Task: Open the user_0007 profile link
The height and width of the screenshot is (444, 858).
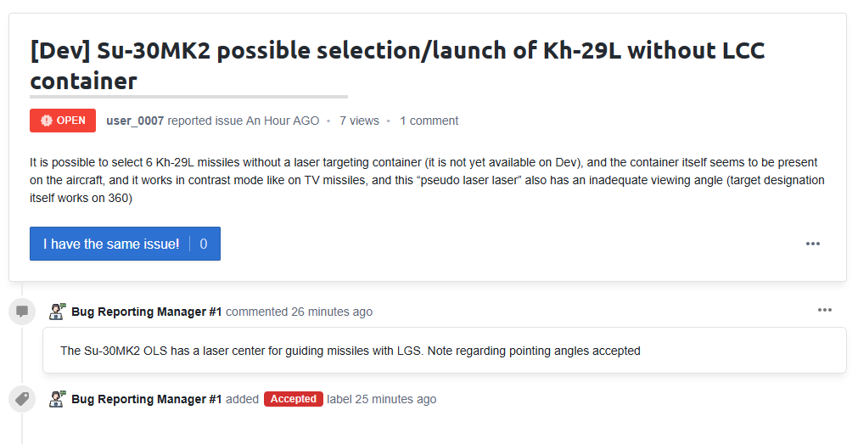Action: pyautogui.click(x=135, y=121)
